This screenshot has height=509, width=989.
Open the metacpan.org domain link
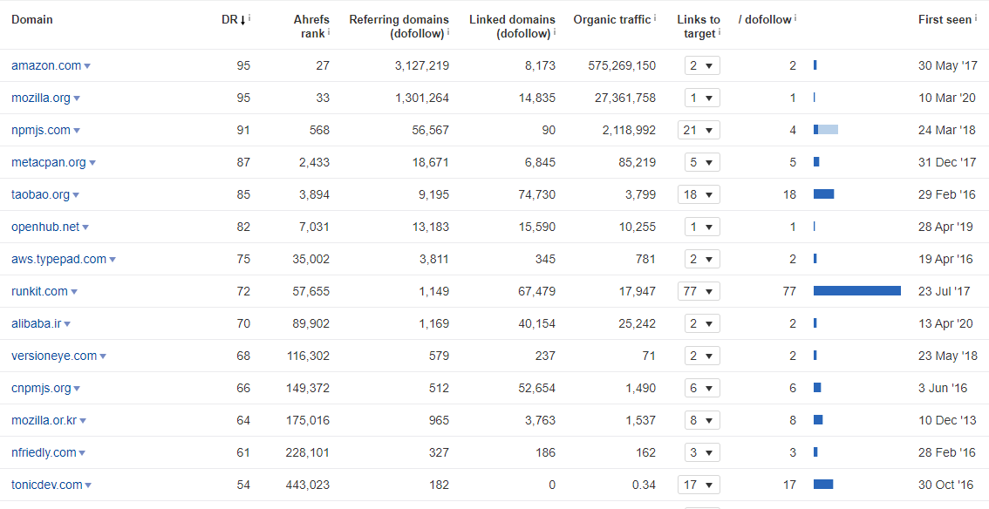[x=49, y=162]
